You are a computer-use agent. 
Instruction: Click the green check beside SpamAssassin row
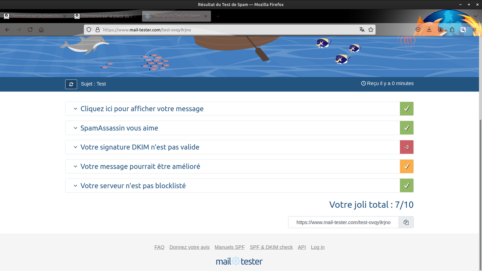point(407,128)
